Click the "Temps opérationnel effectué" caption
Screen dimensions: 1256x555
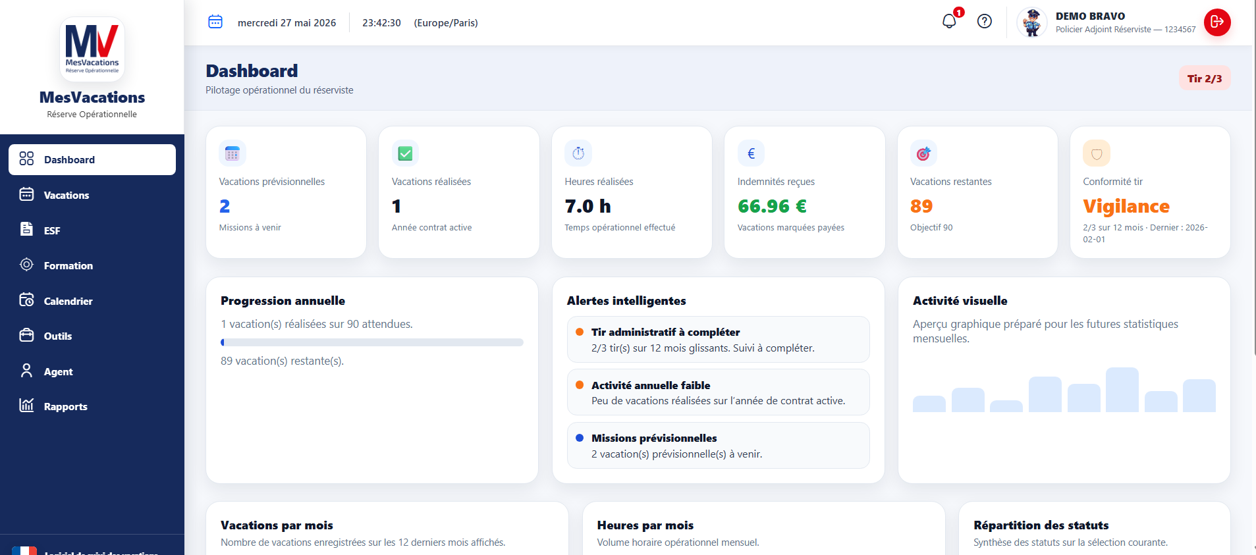pos(620,227)
